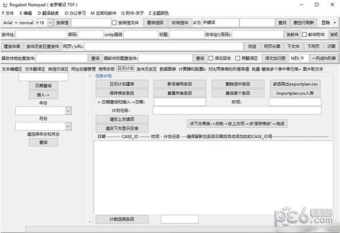Click the 查找 button
This screenshot has width=340, height=233.
[x=283, y=23]
